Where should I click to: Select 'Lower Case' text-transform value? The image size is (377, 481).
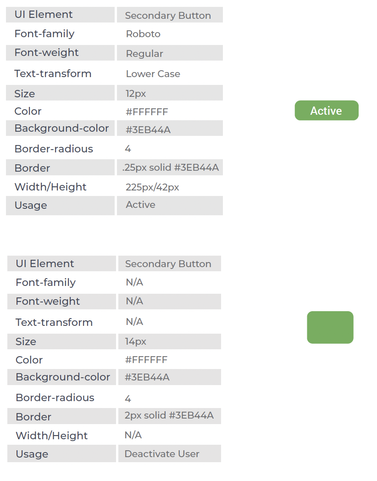[153, 74]
